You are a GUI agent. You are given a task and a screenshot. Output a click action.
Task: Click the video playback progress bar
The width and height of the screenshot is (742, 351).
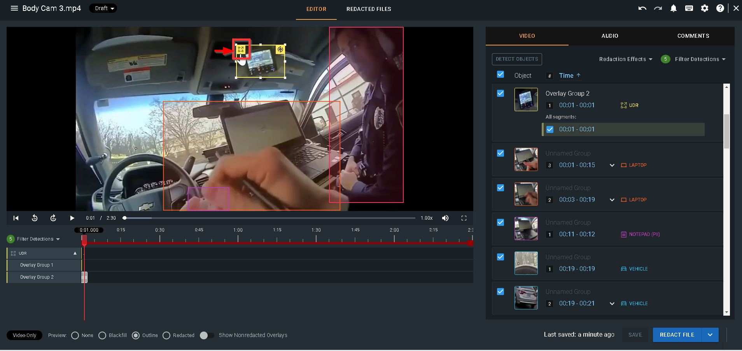click(x=272, y=218)
